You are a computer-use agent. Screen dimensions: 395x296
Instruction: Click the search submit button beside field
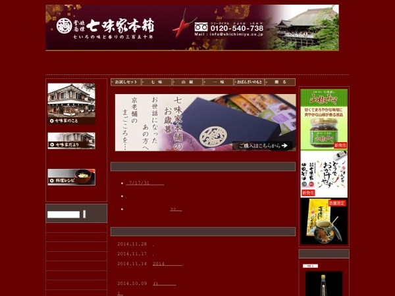84,214
